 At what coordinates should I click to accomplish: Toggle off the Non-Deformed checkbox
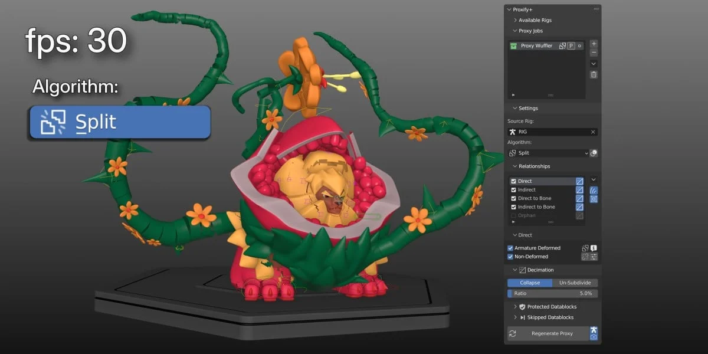[x=510, y=256]
